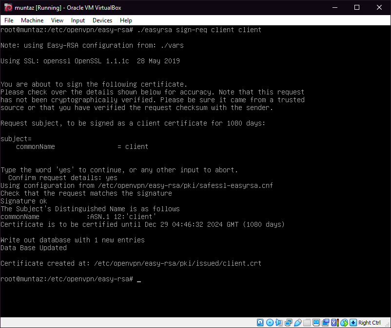The width and height of the screenshot is (391, 328).
Task: Click the hard disk activity indicator
Action: [260, 323]
